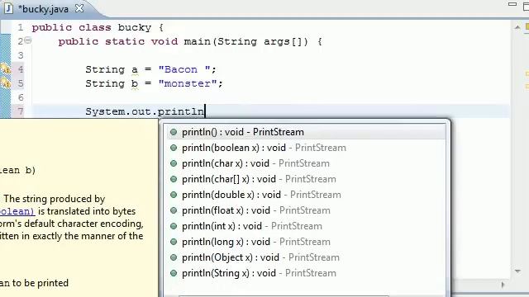Choose println(int x) suggestion
The height and width of the screenshot is (297, 529).
point(307,226)
